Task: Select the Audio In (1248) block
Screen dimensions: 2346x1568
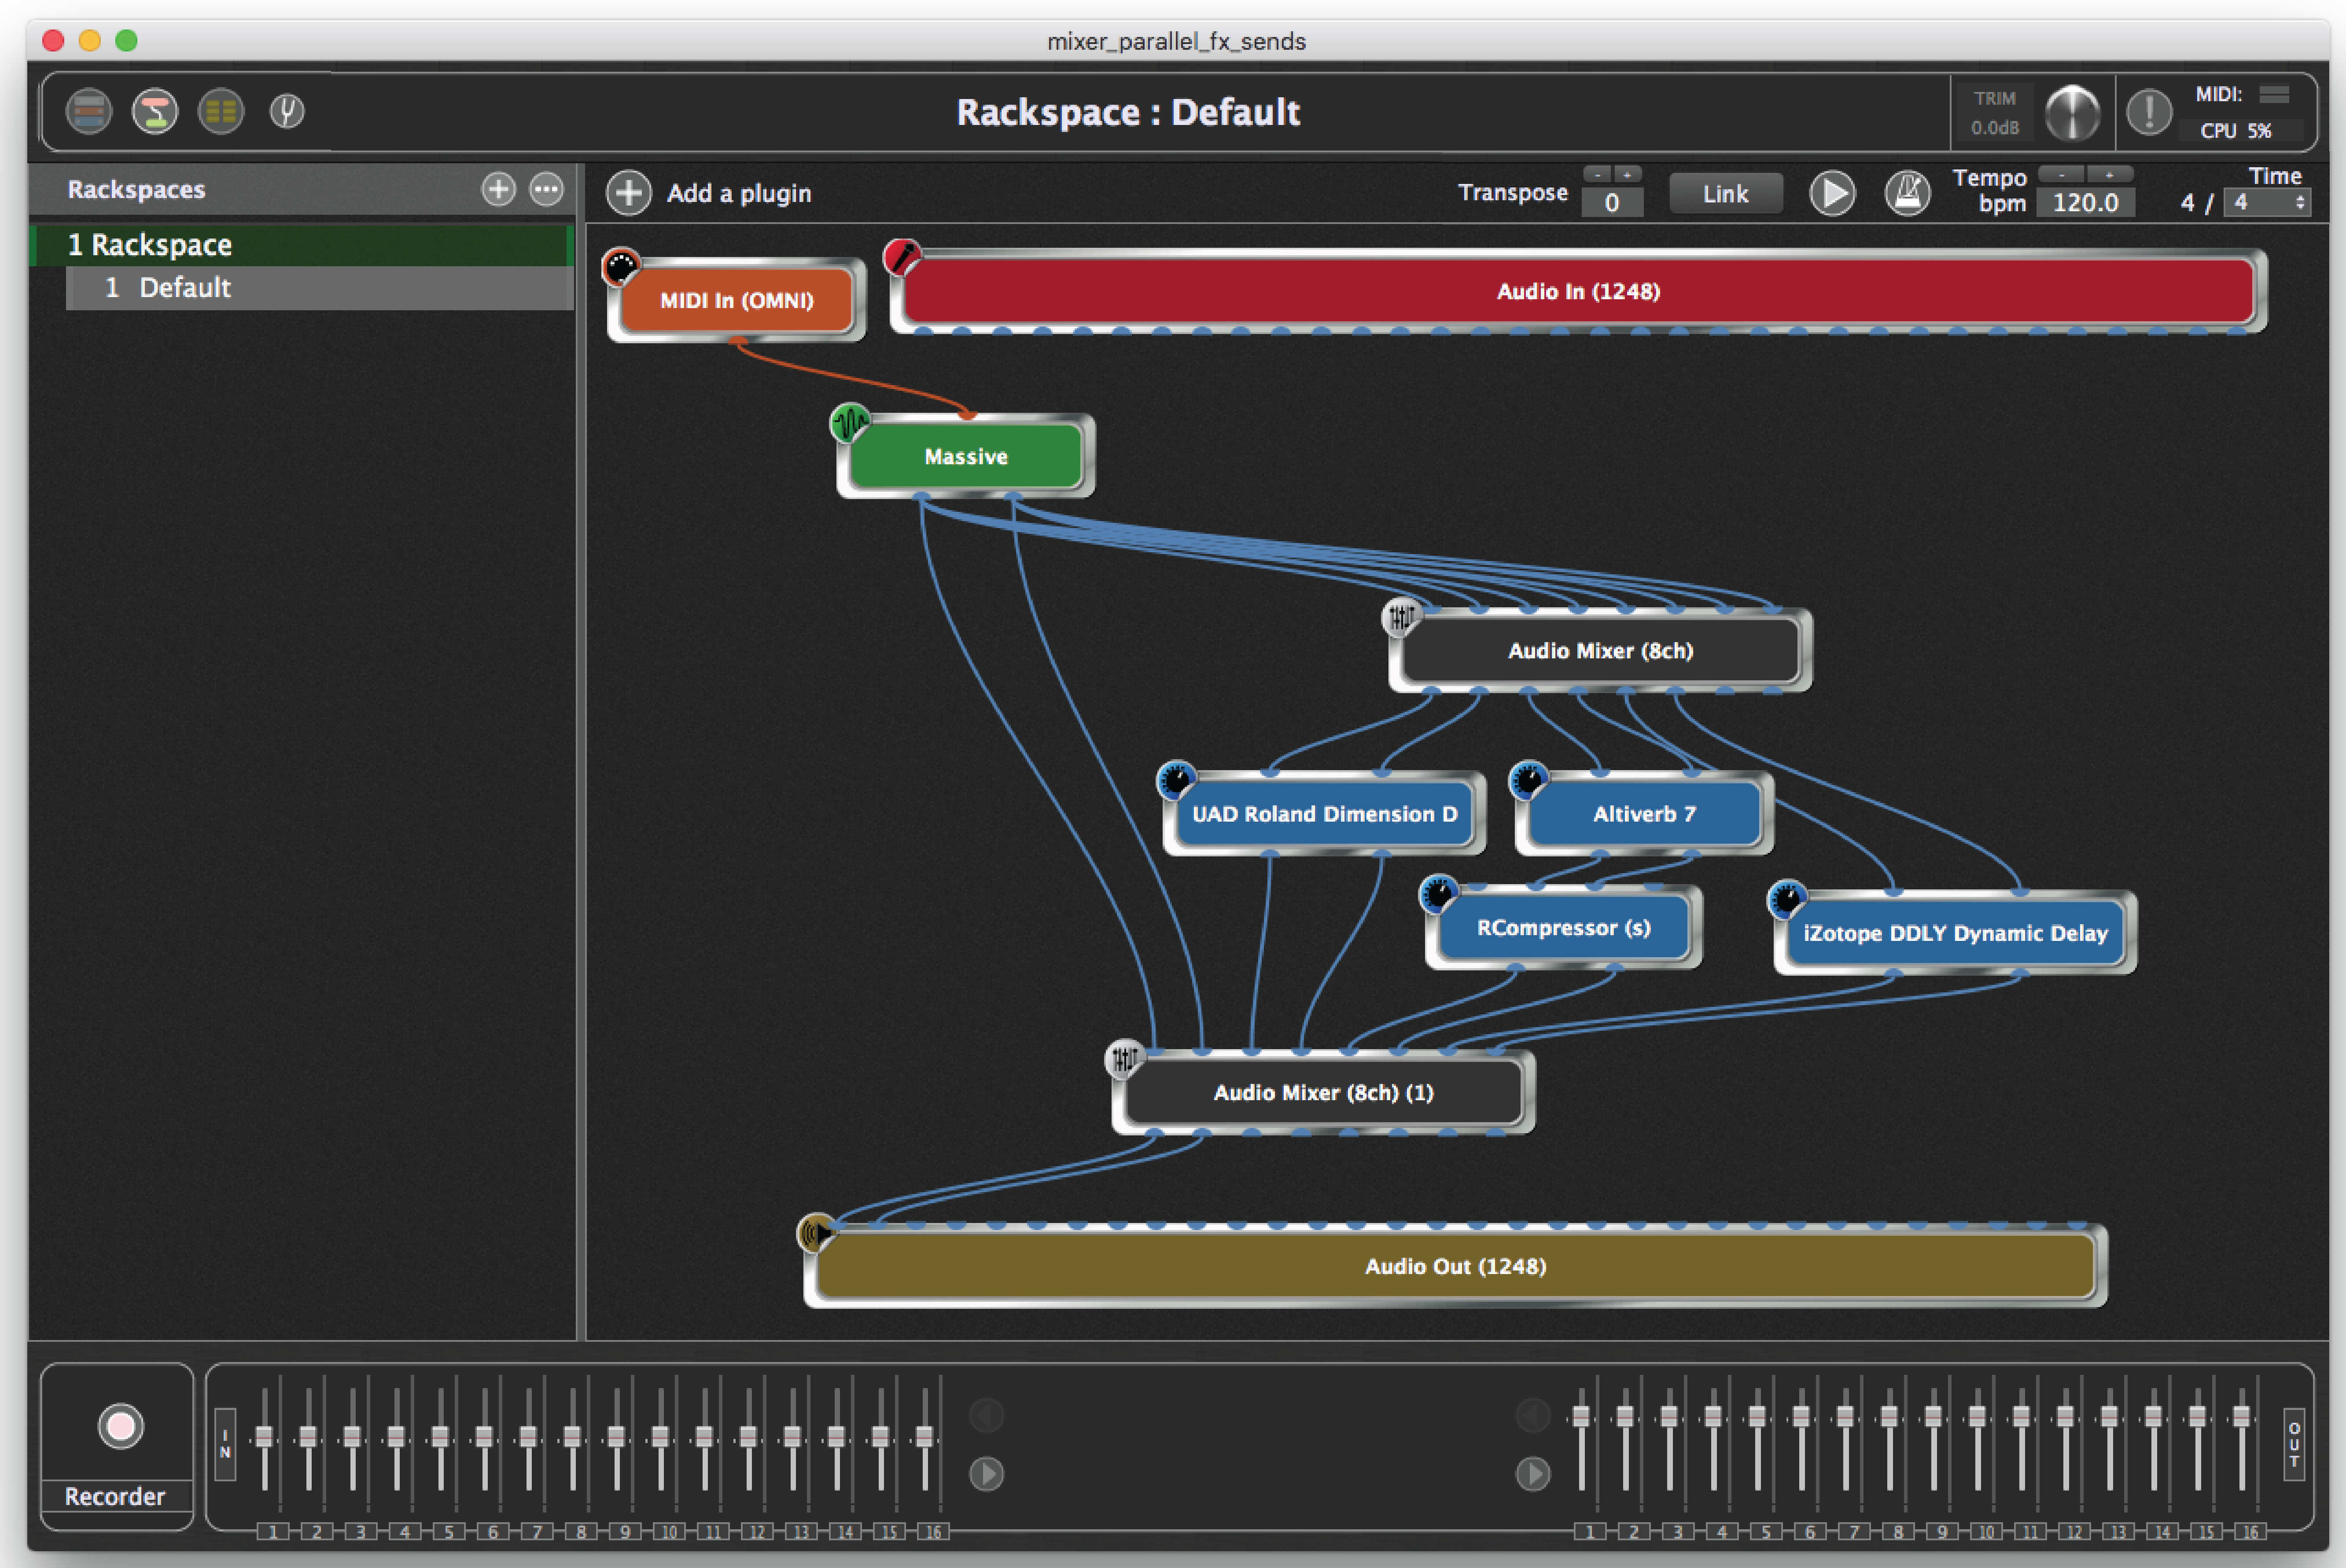Action: tap(1578, 291)
